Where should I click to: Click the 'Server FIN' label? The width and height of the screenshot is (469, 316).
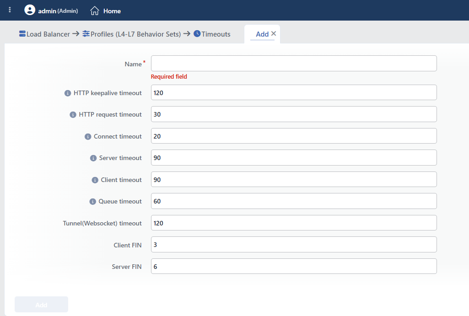[x=127, y=267]
